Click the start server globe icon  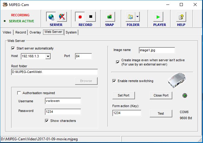pos(51,17)
